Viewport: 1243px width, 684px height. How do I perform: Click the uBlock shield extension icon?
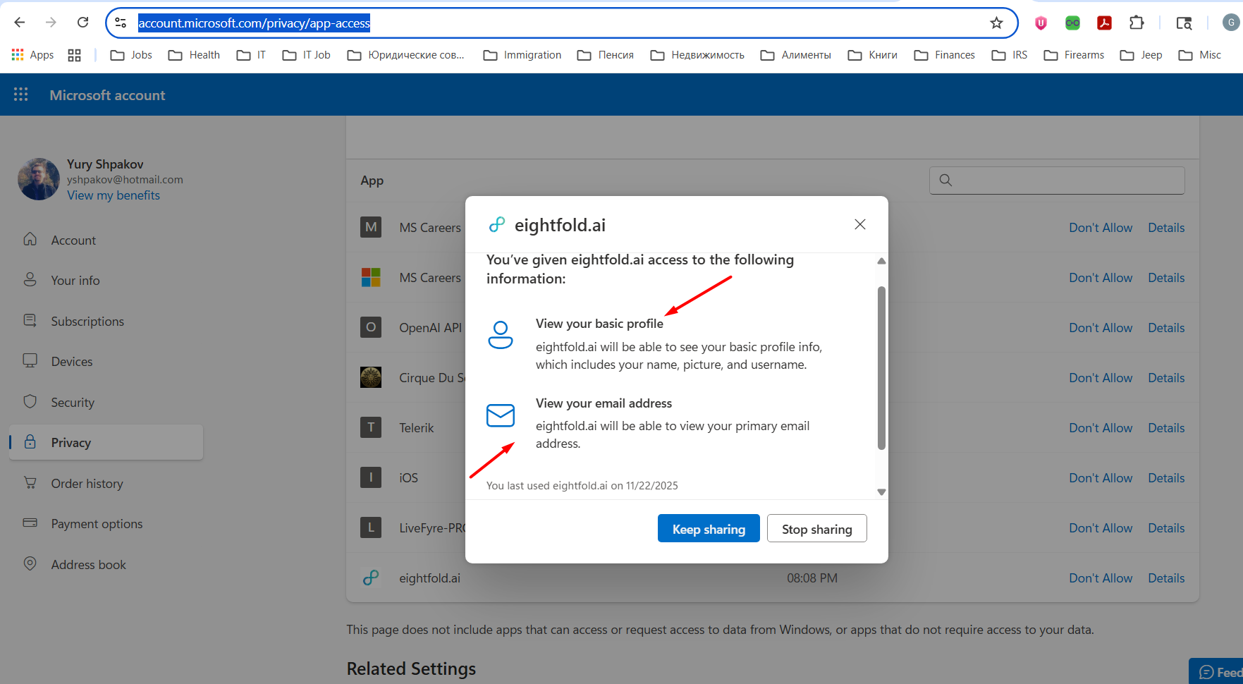(x=1041, y=23)
